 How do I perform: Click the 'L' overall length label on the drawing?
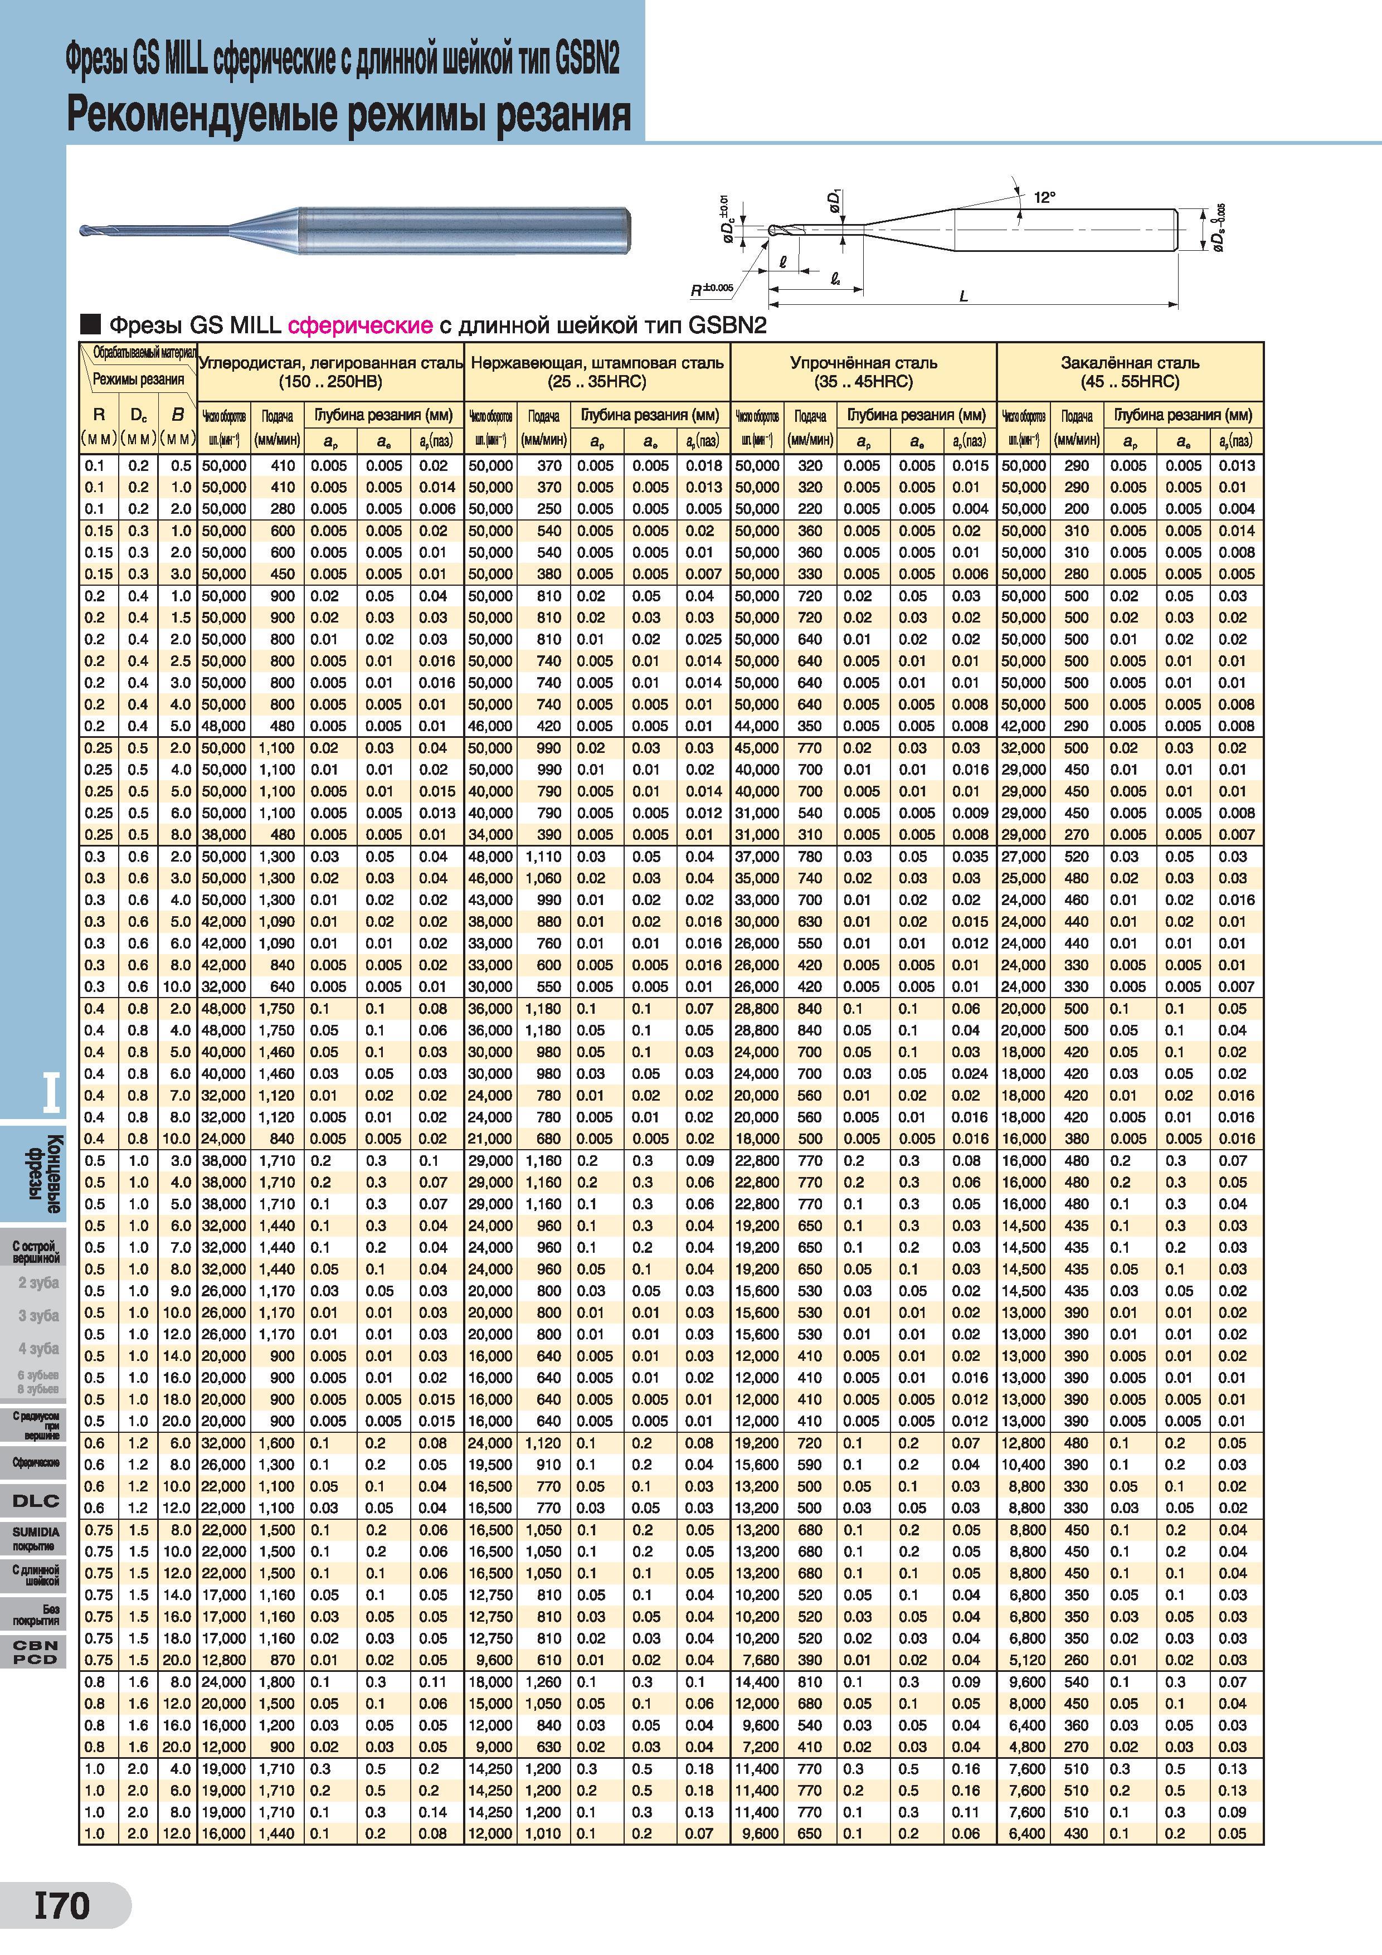pos(963,296)
